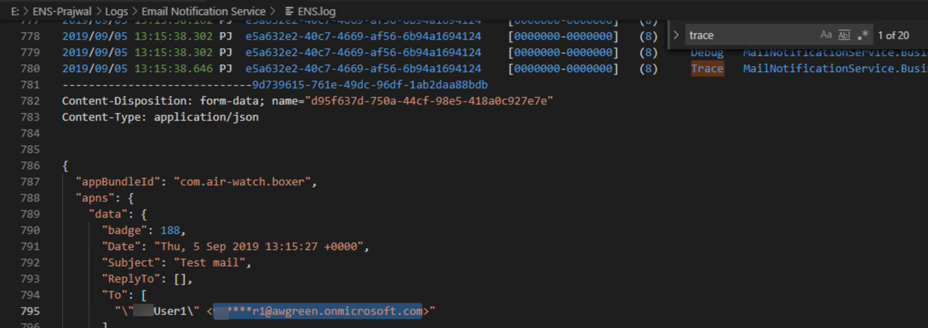
Task: Select the Email Notification Service breadcrumb
Action: [203, 11]
